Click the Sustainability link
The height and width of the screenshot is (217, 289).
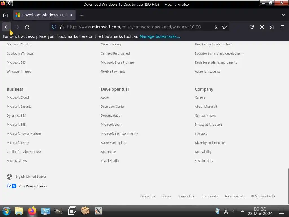point(204,161)
